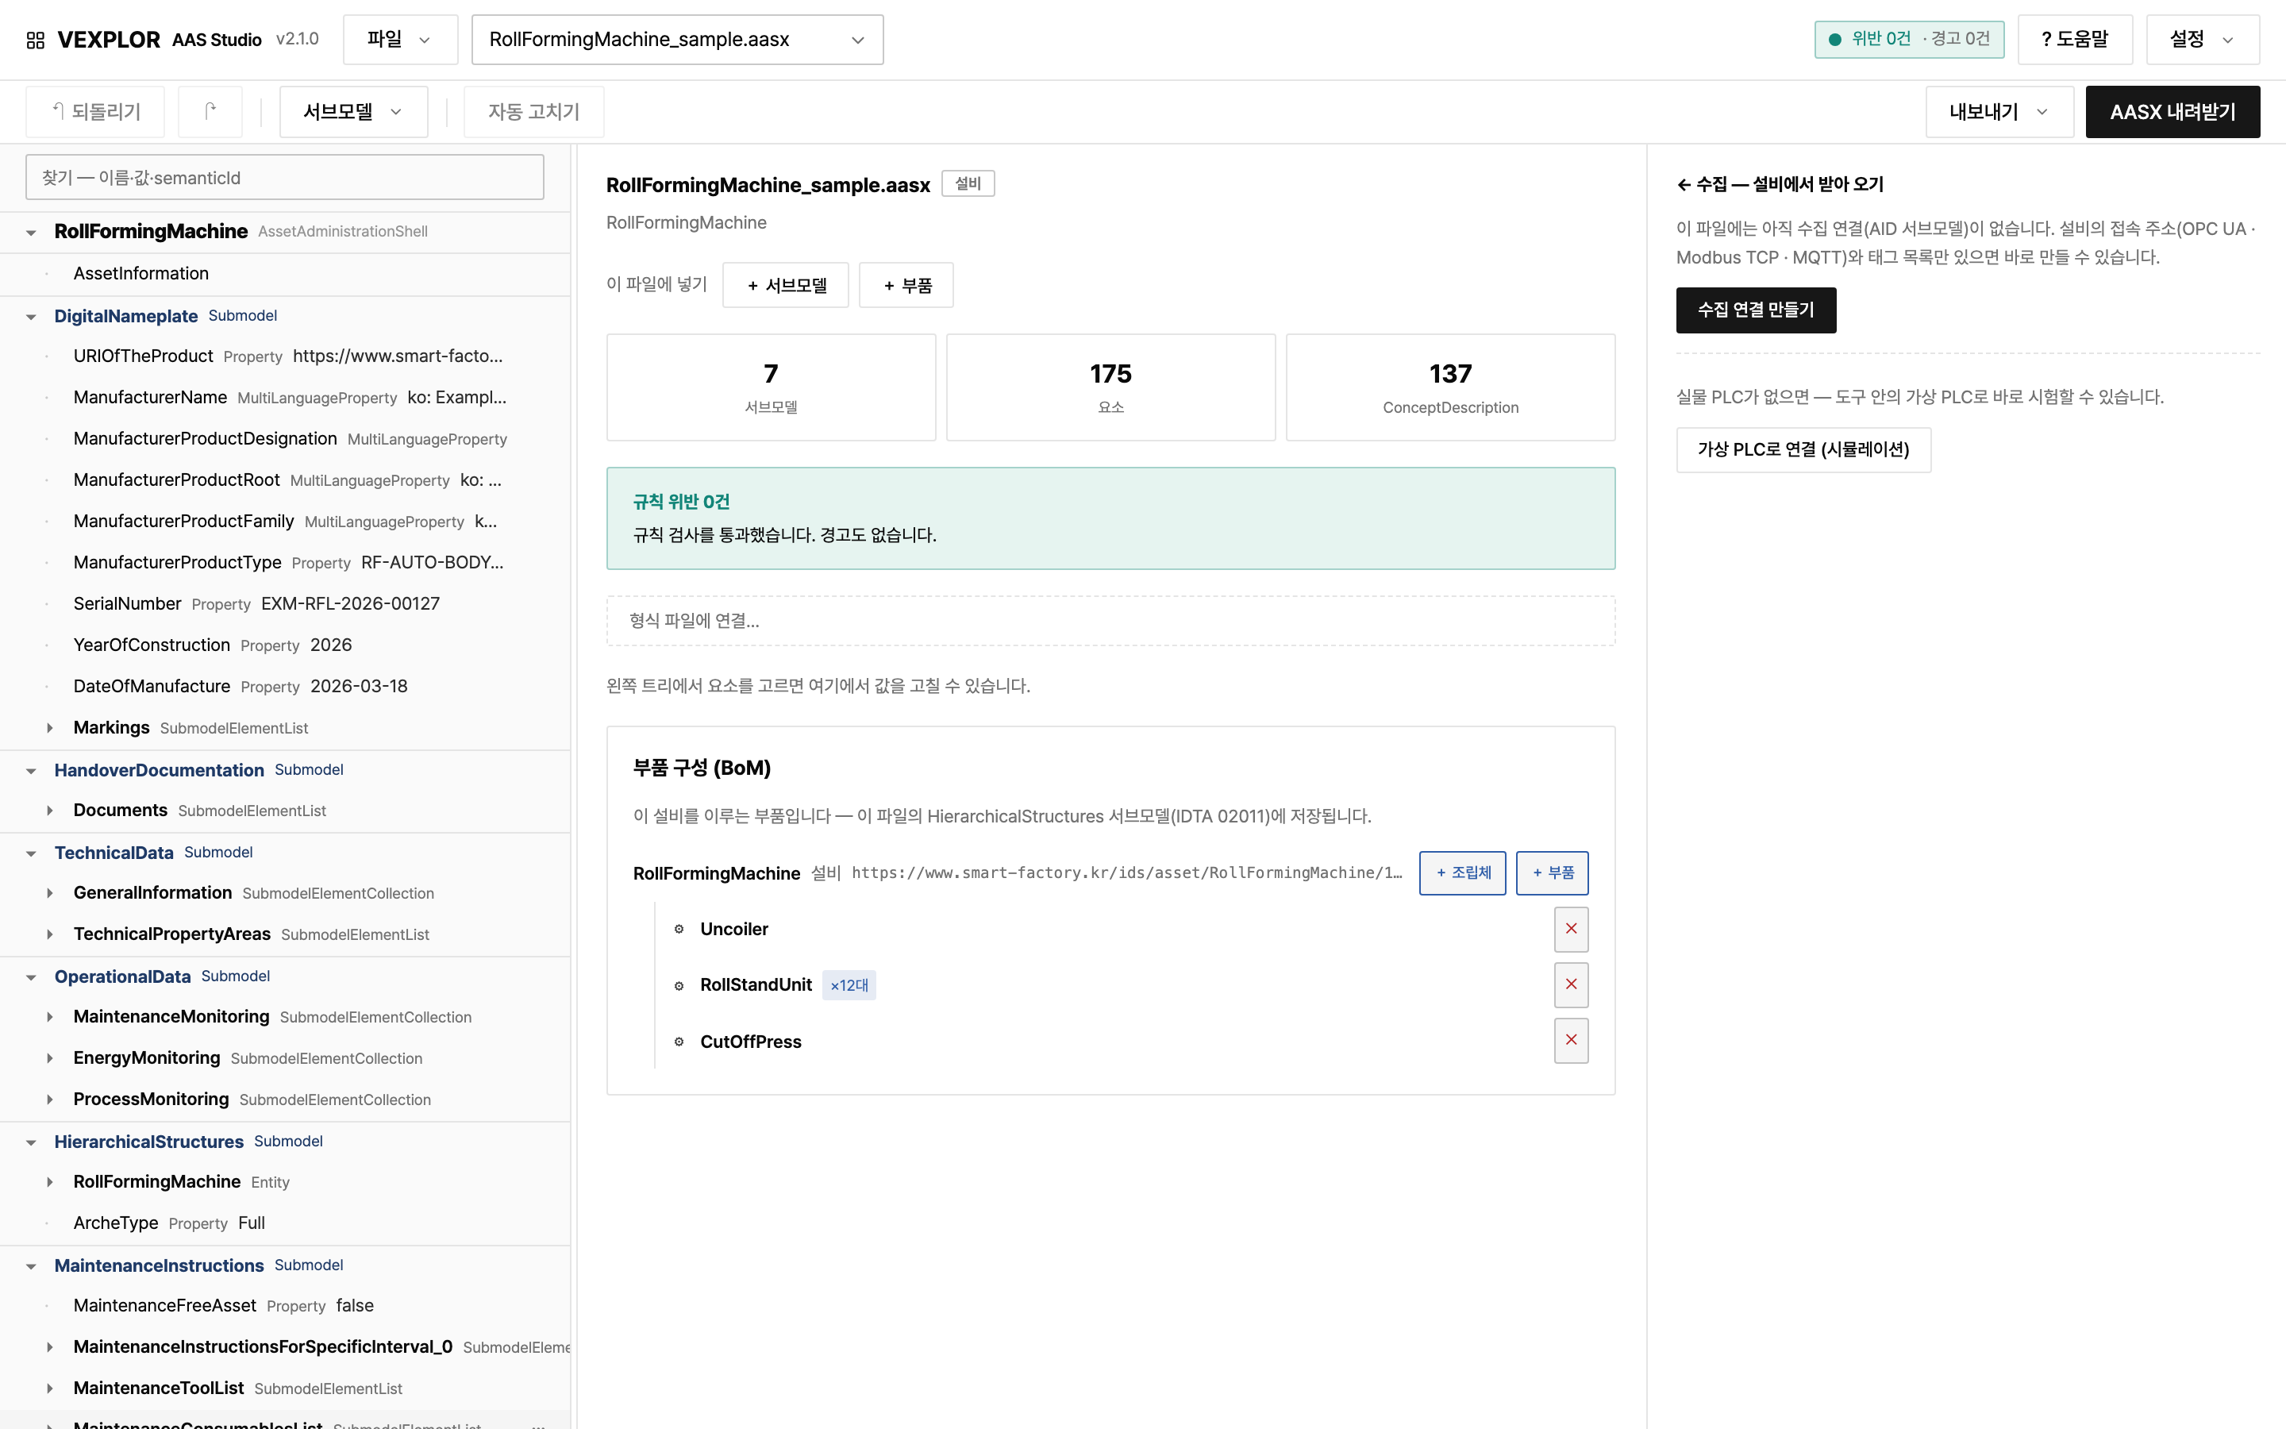Expand the GeneralInformation collection
Viewport: 2286px width, 1429px height.
(x=50, y=893)
